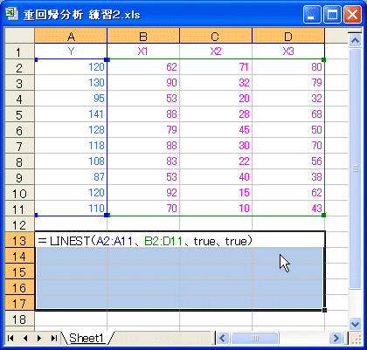Screen dimensions: 367x350
Task: Click the Excel workbook icon in title bar
Action: 12,14
